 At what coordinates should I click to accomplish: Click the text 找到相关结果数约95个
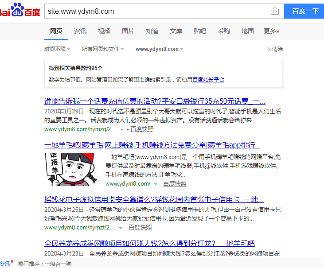[76, 68]
